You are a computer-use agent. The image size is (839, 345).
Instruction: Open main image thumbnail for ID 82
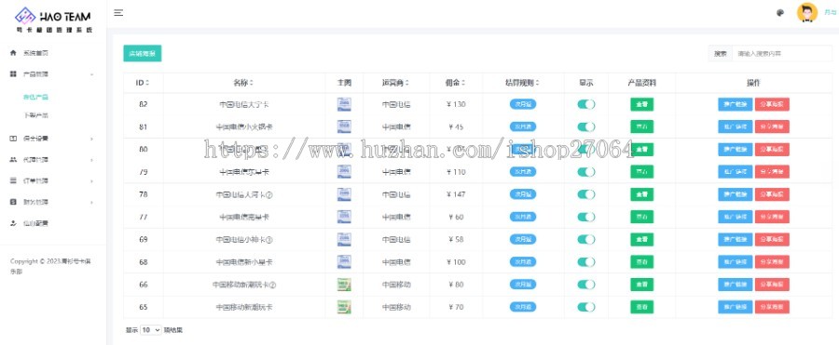344,104
